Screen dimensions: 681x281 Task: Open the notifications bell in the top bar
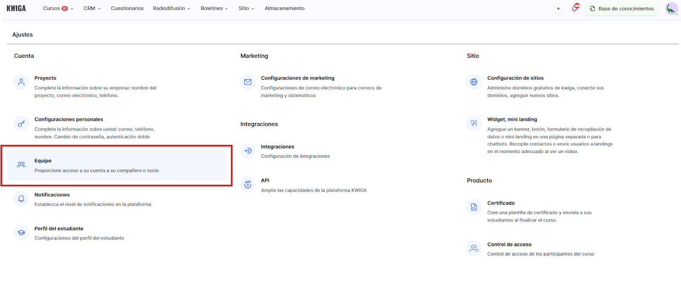(x=575, y=9)
